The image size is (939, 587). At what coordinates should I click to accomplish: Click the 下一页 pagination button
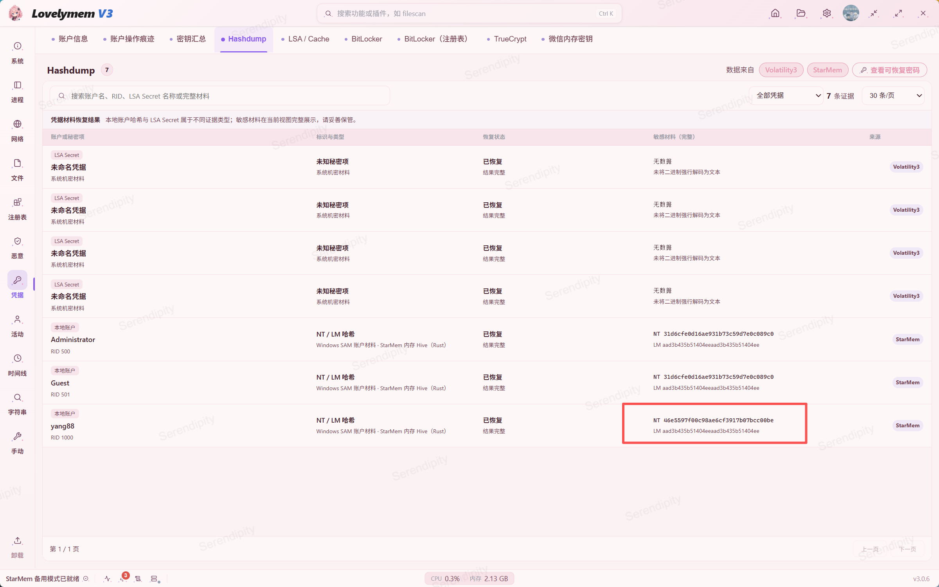pyautogui.click(x=908, y=549)
